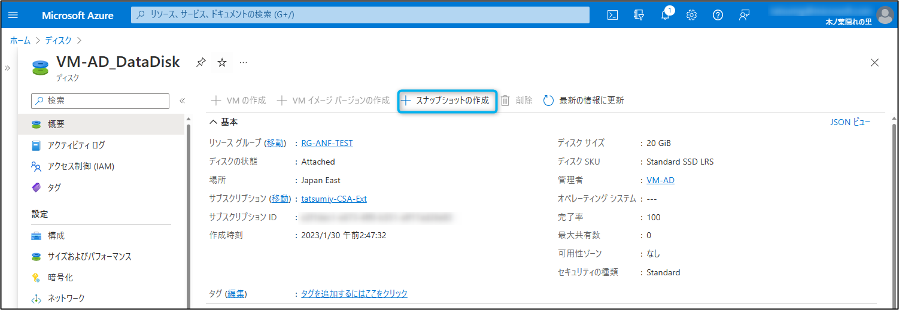Click the 完了率 value 100
The image size is (899, 310).
(x=654, y=217)
